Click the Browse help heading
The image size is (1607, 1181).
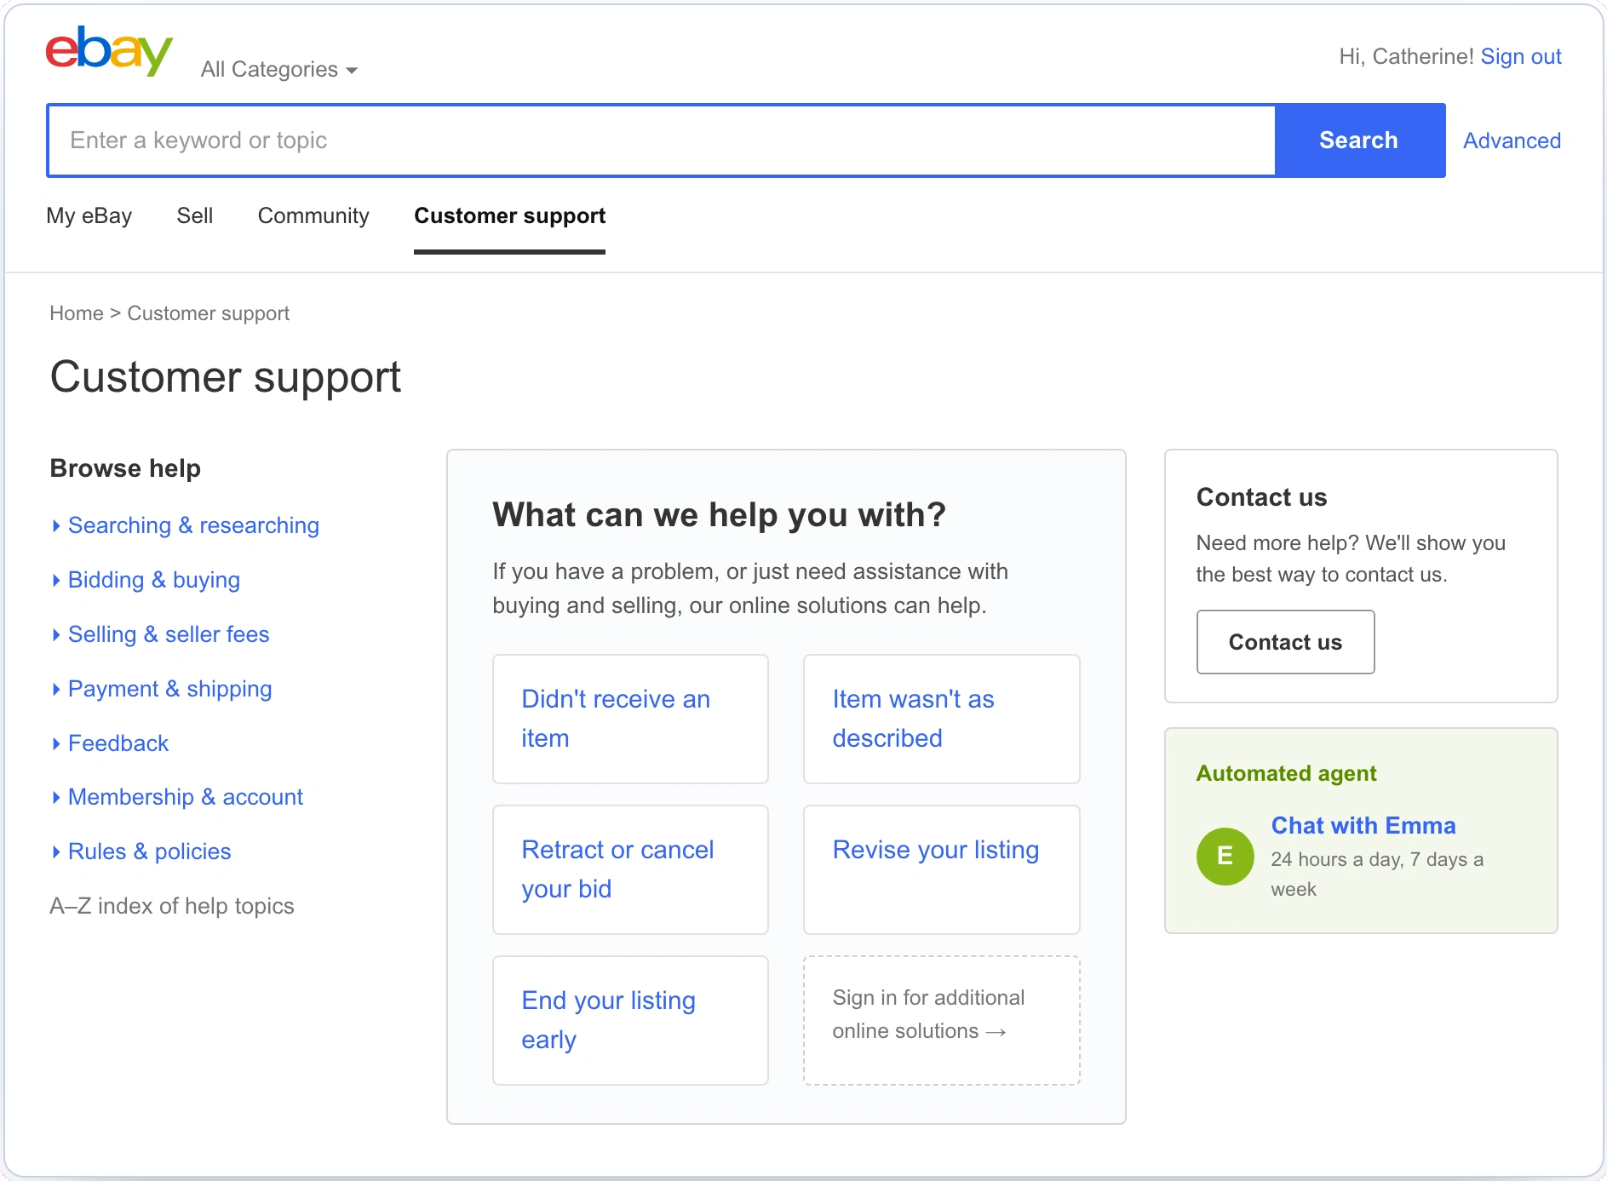[x=125, y=469]
